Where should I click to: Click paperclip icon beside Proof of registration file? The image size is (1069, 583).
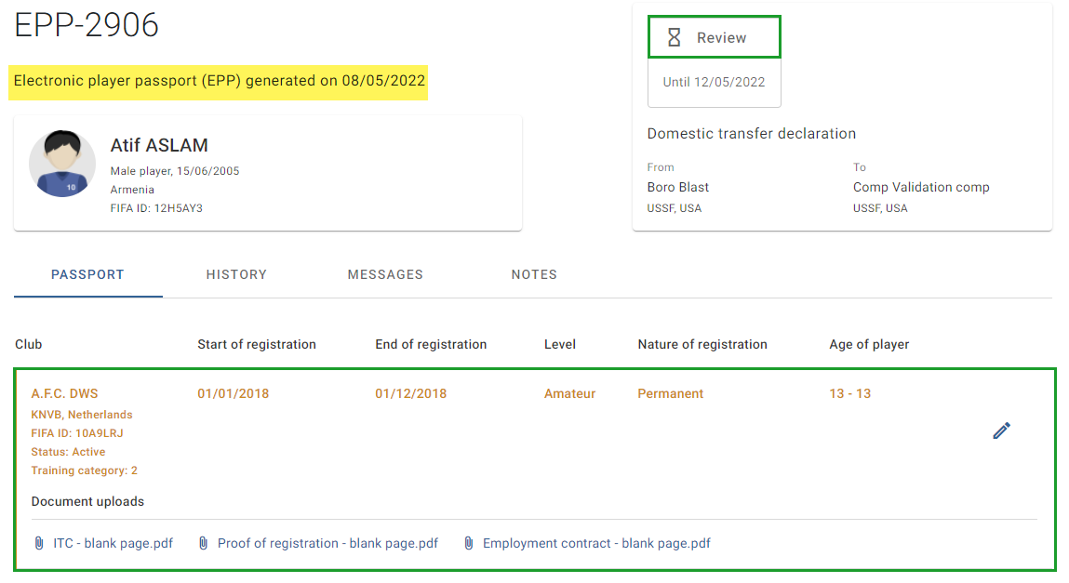coord(203,544)
